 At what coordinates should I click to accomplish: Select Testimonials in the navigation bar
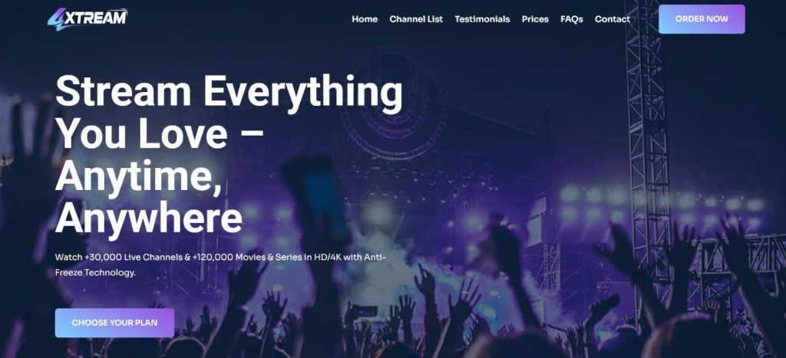(482, 19)
